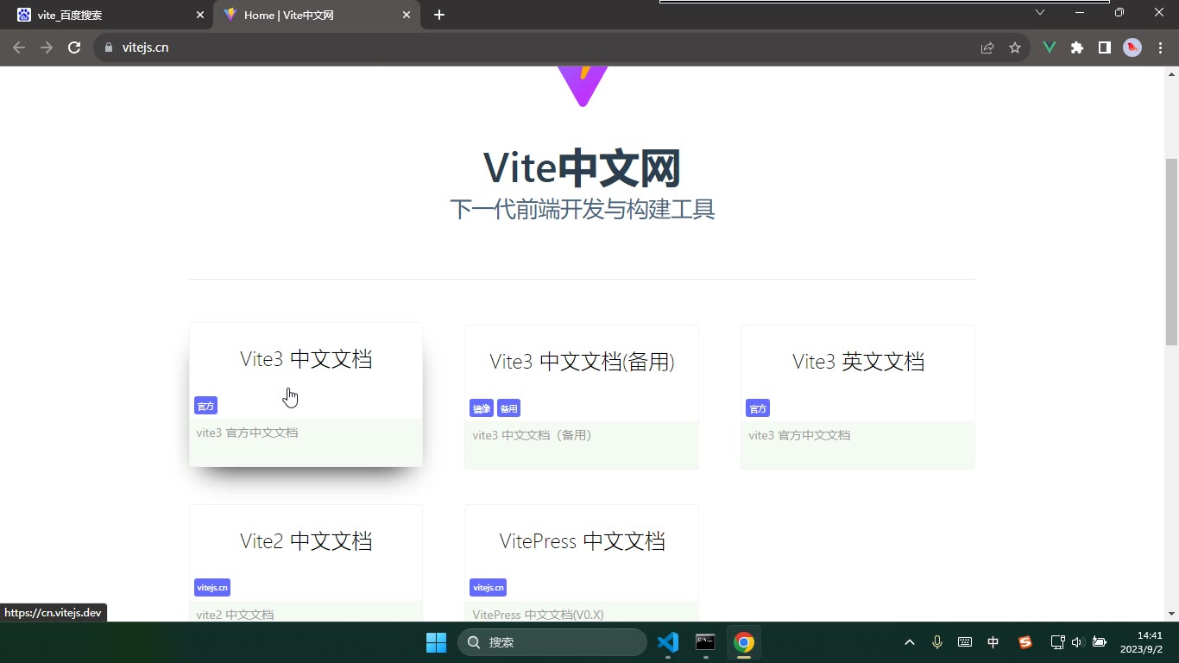Toggle the 中 input method indicator
Viewport: 1179px width, 663px height.
tap(993, 642)
